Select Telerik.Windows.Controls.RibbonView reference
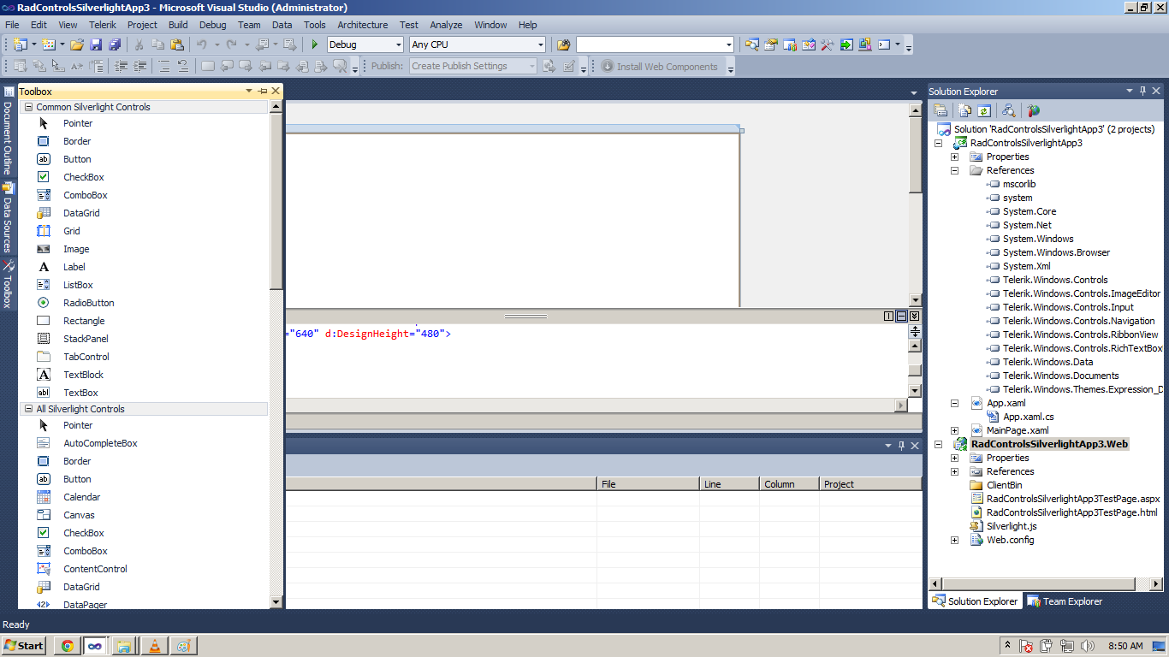The width and height of the screenshot is (1169, 657). 1080,334
